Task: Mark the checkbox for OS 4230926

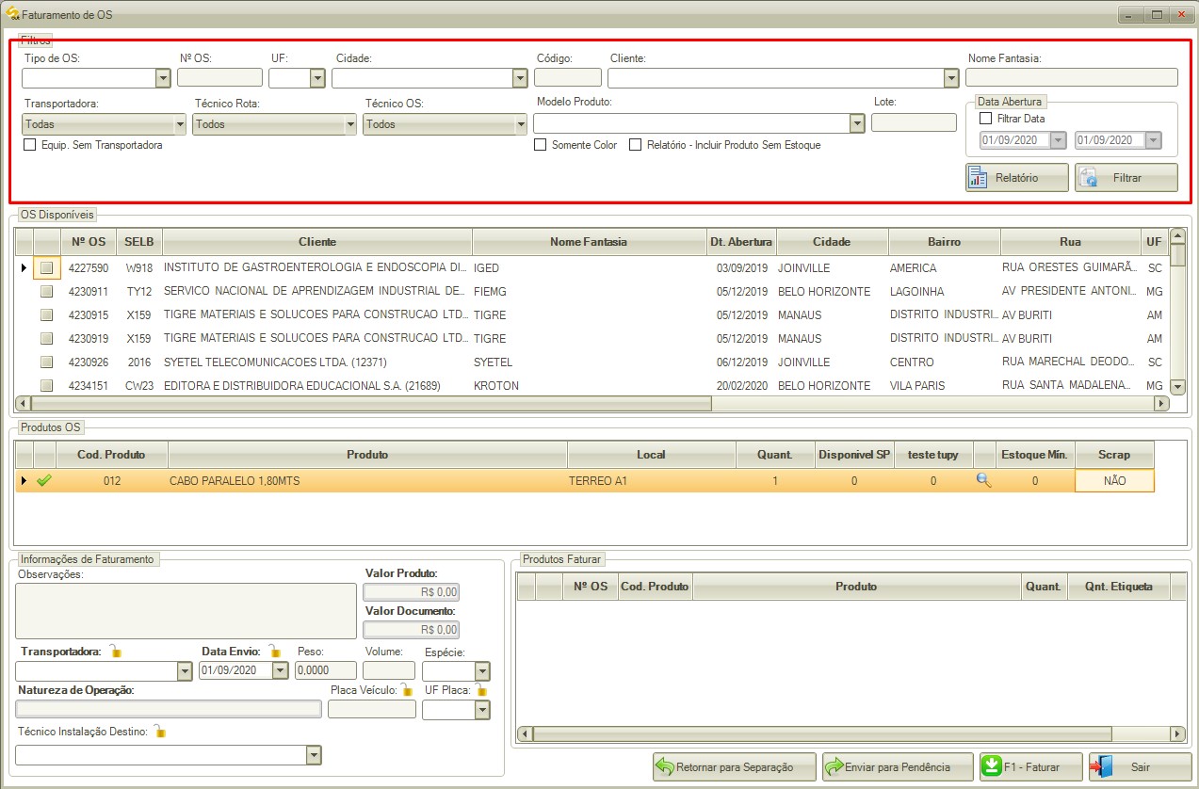Action: [46, 362]
